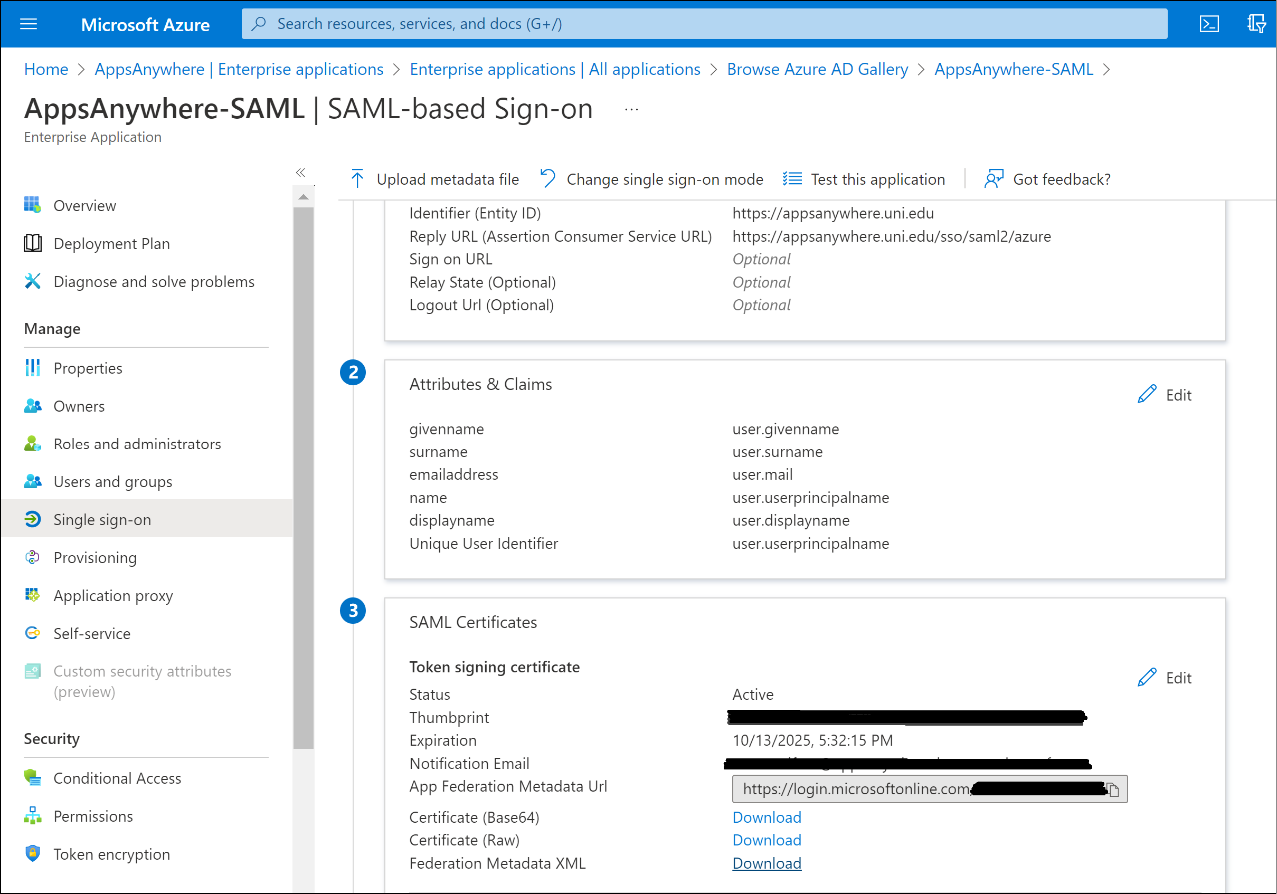Open Token encryption under Security

(x=111, y=854)
